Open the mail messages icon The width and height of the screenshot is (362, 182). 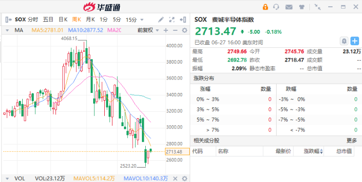(289, 7)
